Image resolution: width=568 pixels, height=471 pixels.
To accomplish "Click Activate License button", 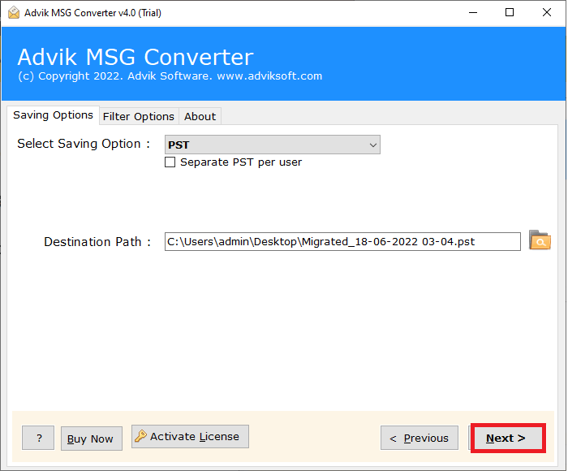I will [190, 437].
